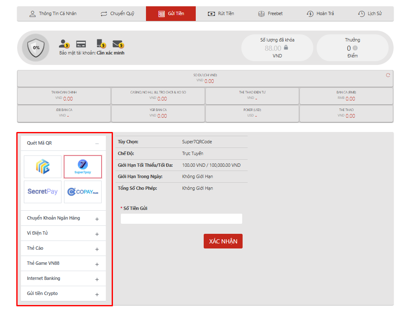
Task: Expand the Ví Điện Tử section
Action: pyautogui.click(x=63, y=233)
